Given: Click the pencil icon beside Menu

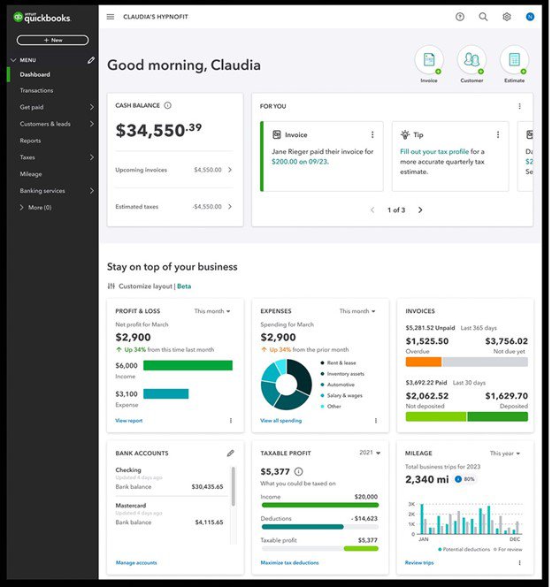Looking at the screenshot, I should click(x=90, y=60).
